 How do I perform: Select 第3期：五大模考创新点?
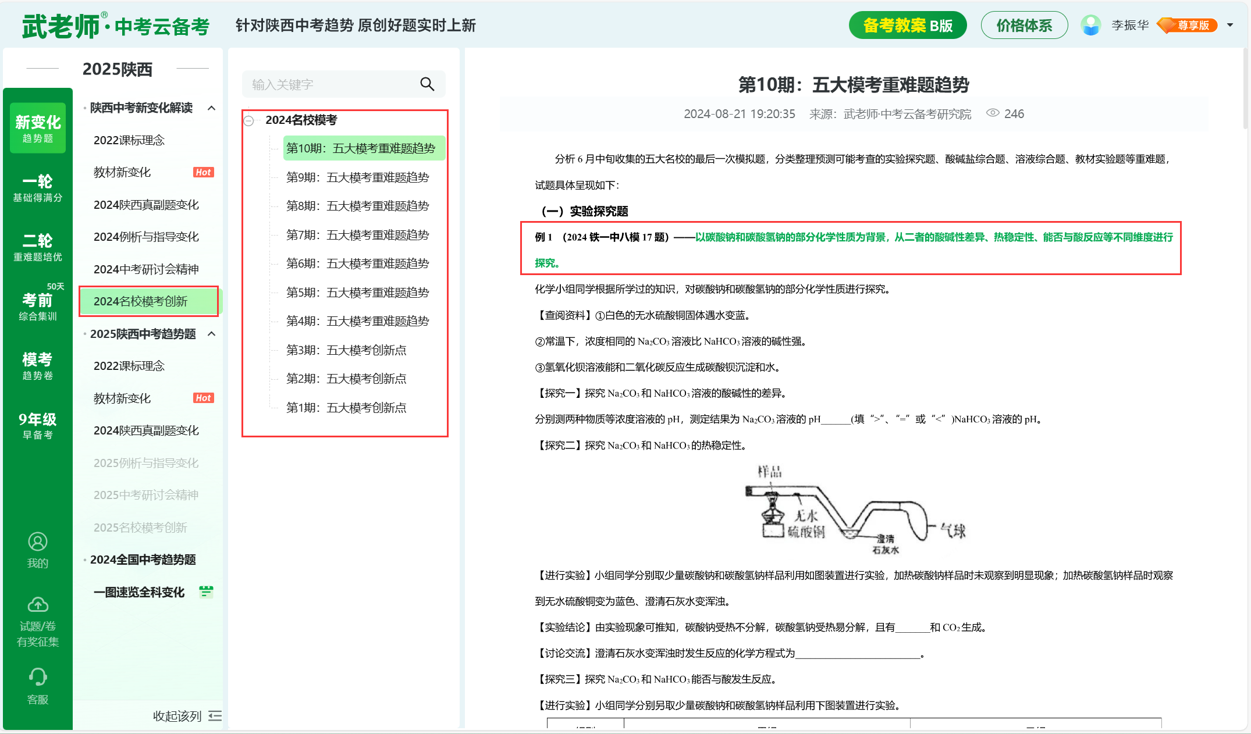tap(346, 350)
